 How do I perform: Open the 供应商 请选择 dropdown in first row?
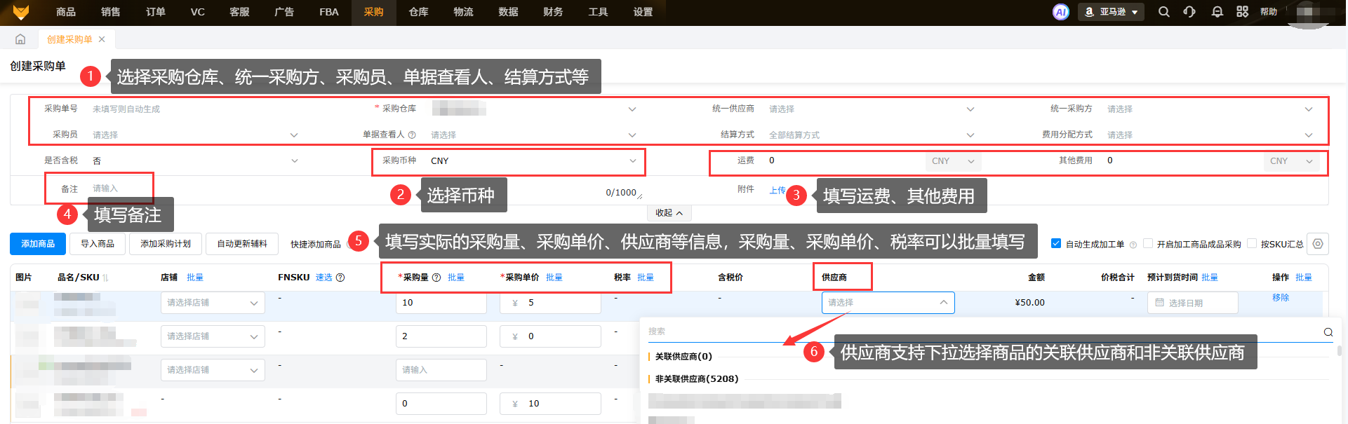[x=888, y=303]
